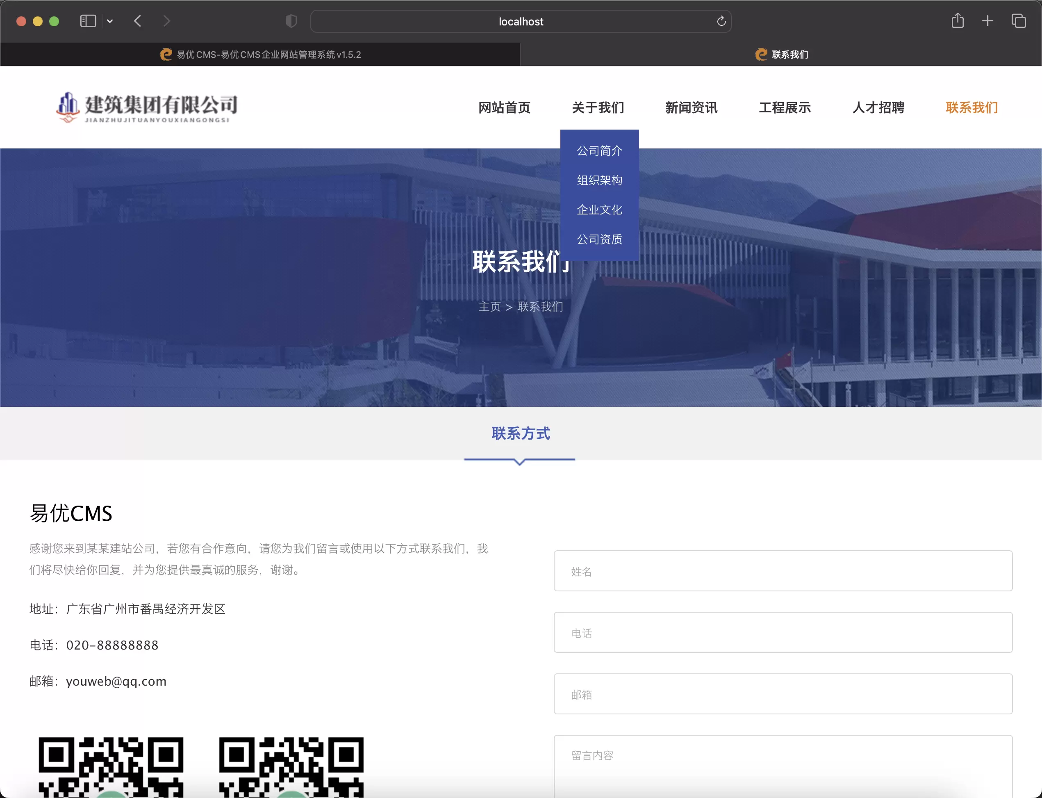The height and width of the screenshot is (798, 1042).
Task: Choose 公司简介 from the dropdown
Action: click(x=600, y=150)
